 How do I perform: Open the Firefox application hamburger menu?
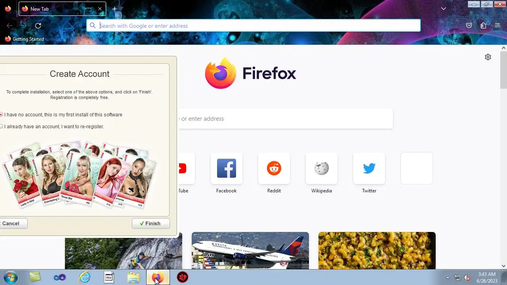[x=497, y=26]
